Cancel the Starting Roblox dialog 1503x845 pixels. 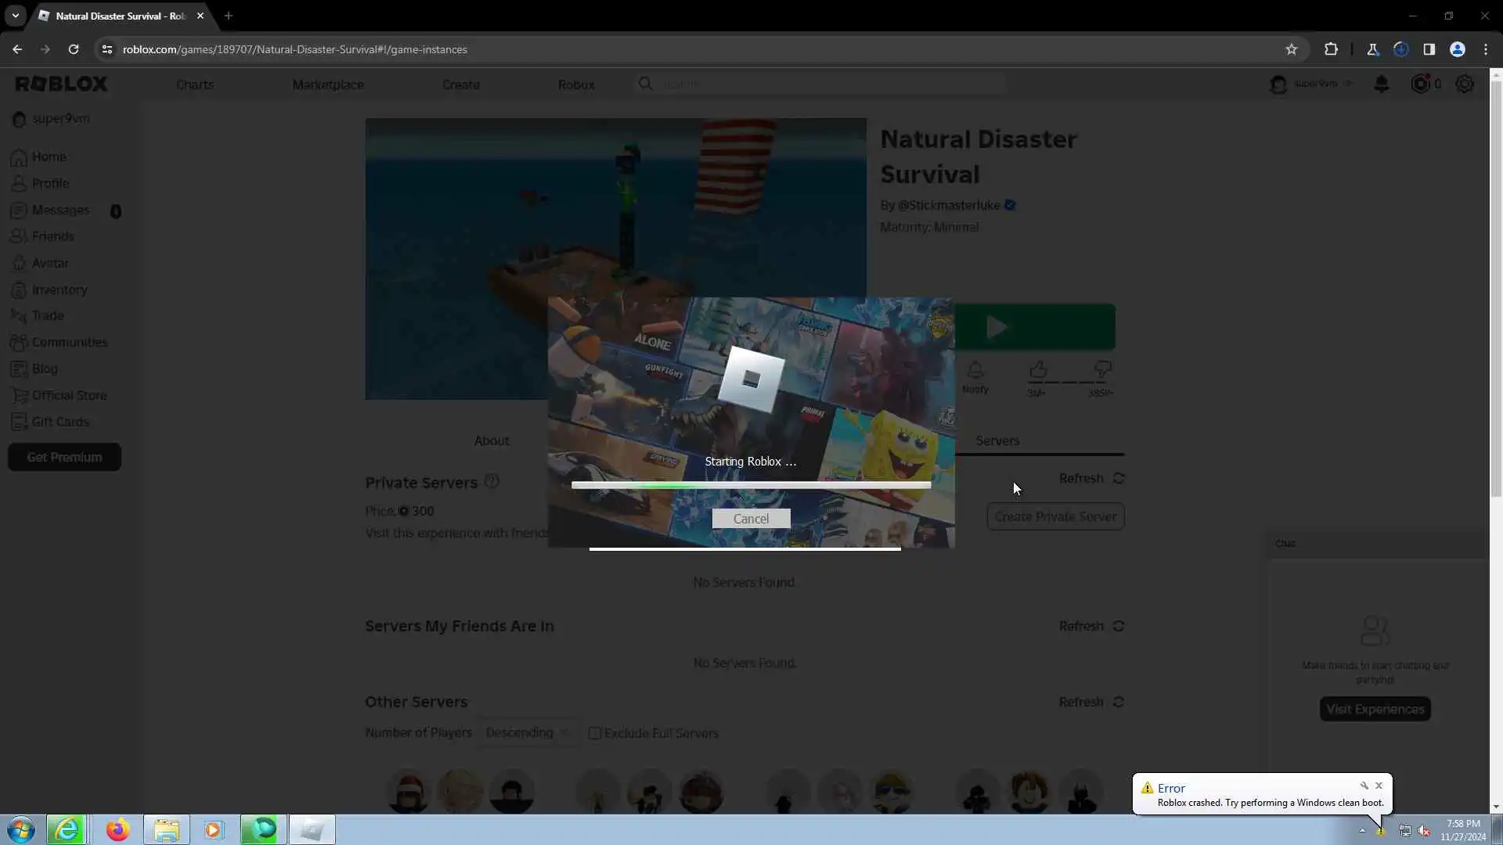pyautogui.click(x=751, y=519)
